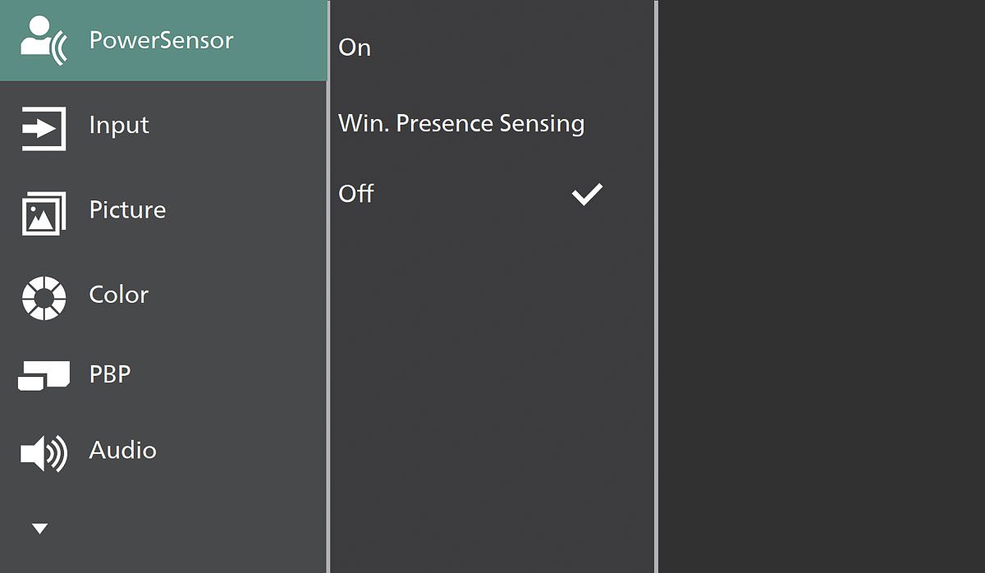Screen dimensions: 985x573
Task: Select the PBP menu label
Action: (x=110, y=374)
